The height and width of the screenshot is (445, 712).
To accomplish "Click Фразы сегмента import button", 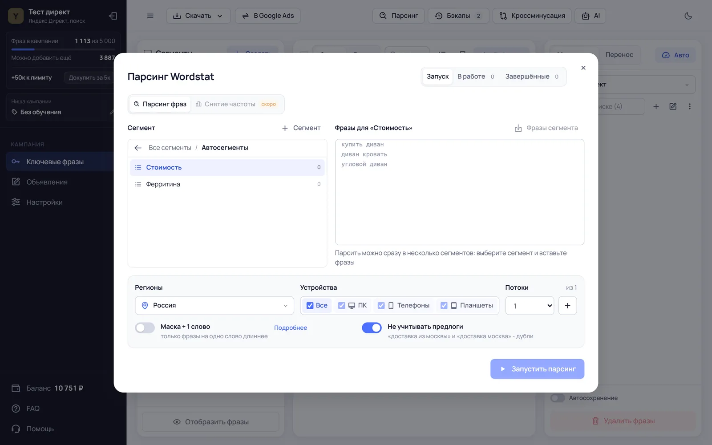I will click(546, 128).
